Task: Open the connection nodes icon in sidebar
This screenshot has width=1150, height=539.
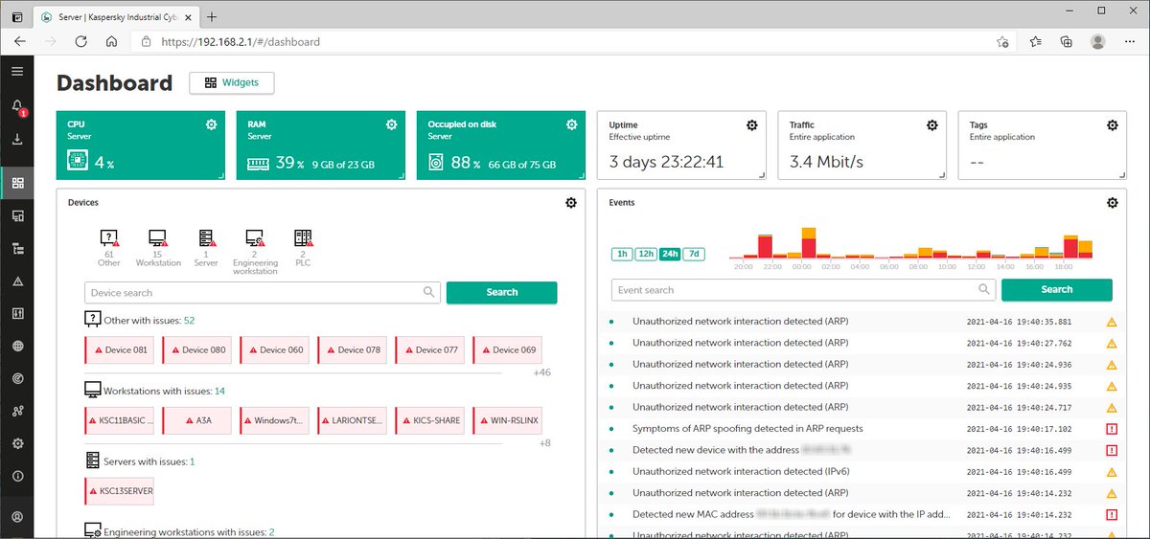Action: 16,412
